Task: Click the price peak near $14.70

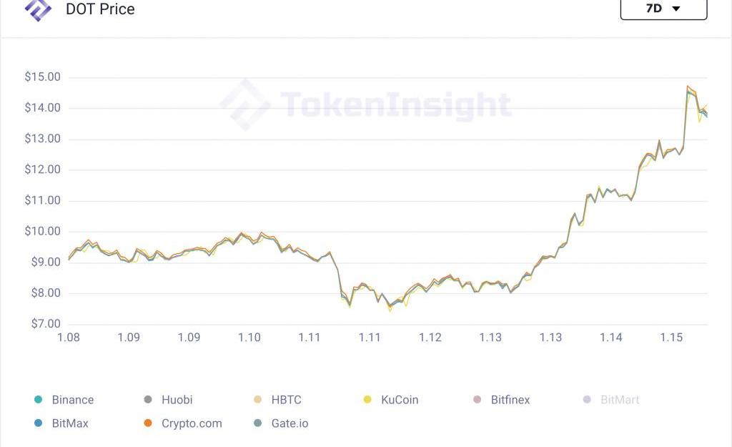Action: (688, 87)
